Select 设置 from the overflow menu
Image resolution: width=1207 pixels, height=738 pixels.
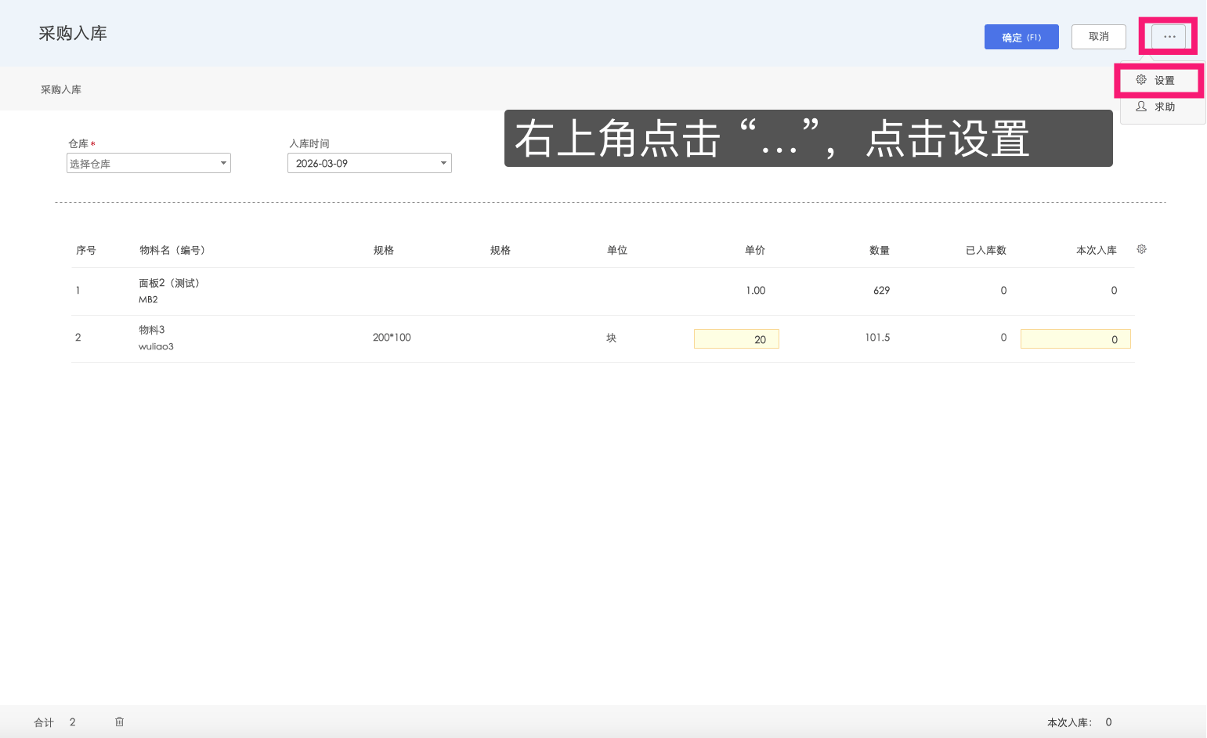coord(1163,79)
